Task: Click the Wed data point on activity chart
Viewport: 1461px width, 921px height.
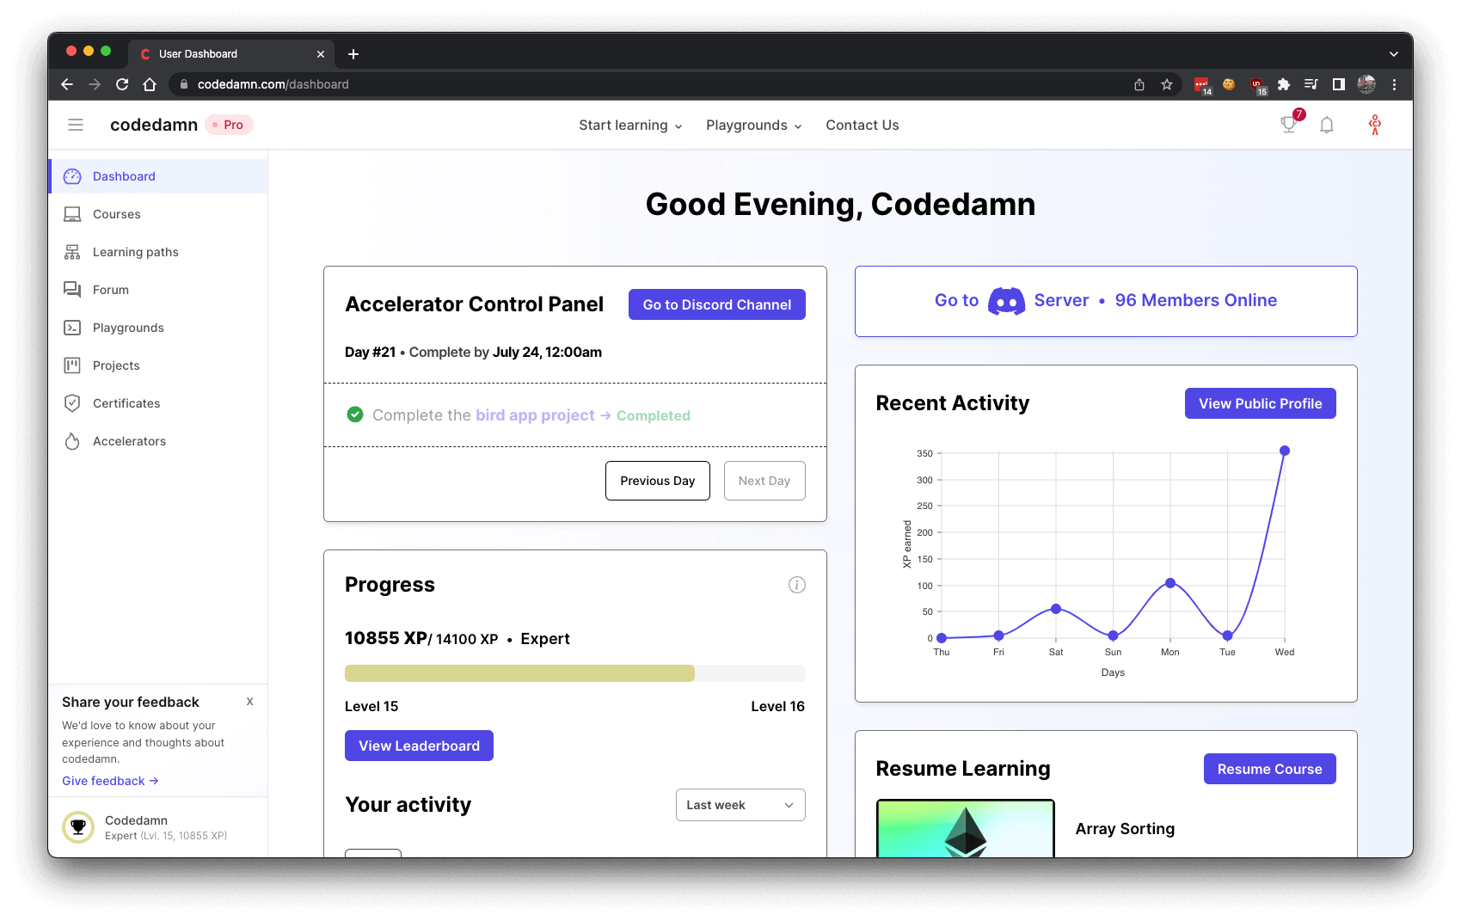Action: point(1284,451)
